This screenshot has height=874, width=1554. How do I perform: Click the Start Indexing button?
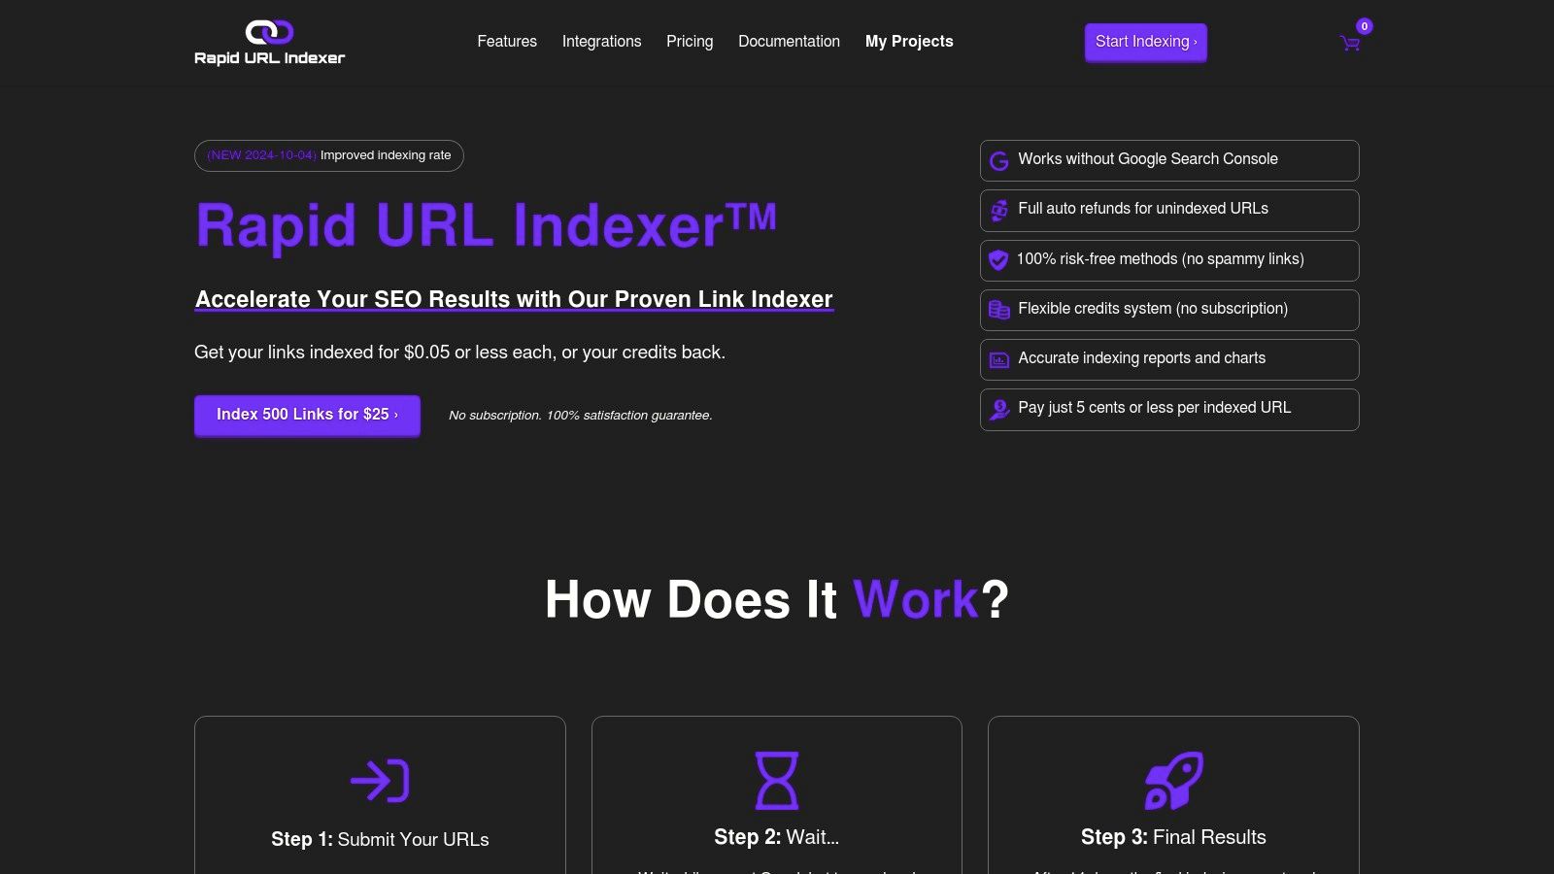(1146, 42)
